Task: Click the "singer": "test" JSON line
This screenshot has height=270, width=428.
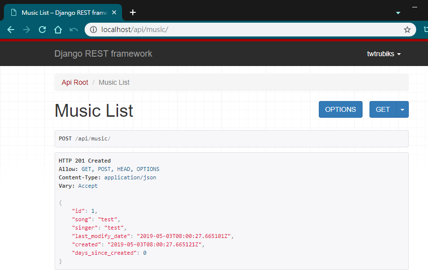Action: [99, 228]
